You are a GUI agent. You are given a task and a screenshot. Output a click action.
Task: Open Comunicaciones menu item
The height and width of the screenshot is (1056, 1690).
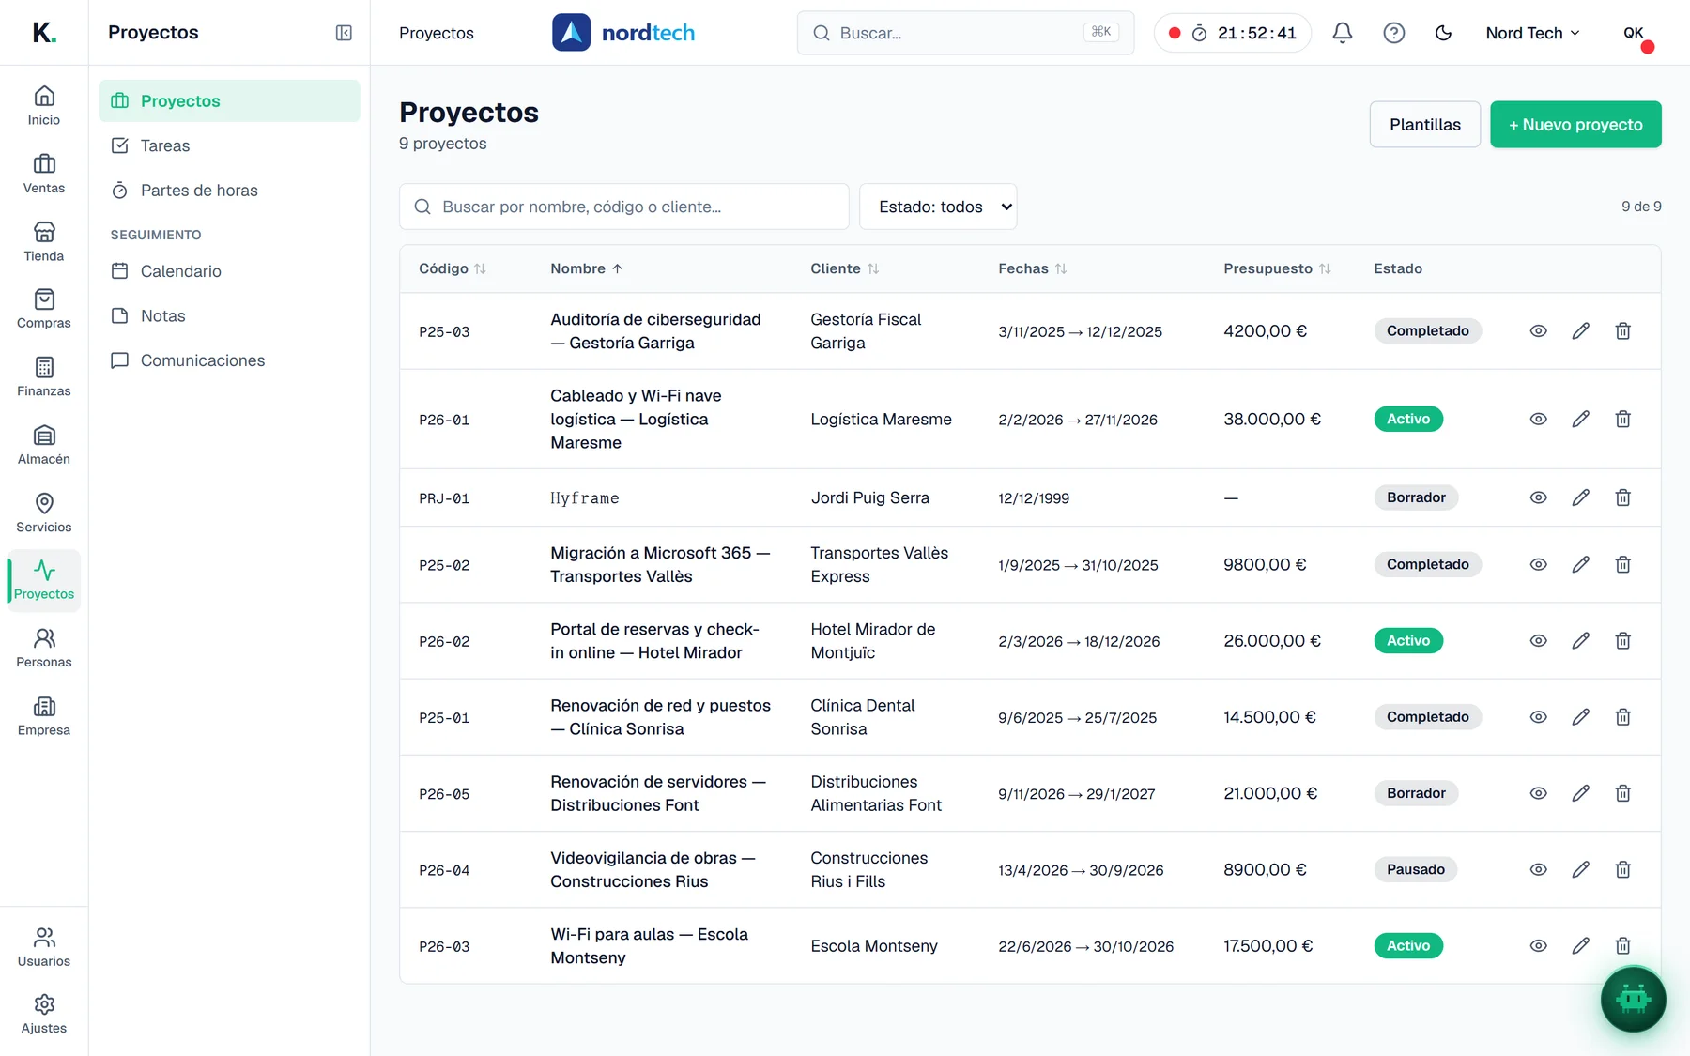pyautogui.click(x=229, y=360)
